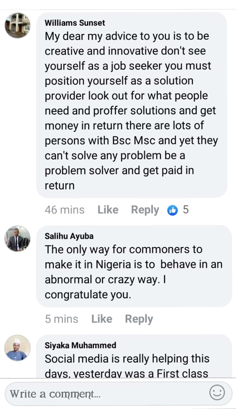This screenshot has height=409, width=236.
Task: Open the Siyaka Muhammed name link
Action: pos(80,345)
